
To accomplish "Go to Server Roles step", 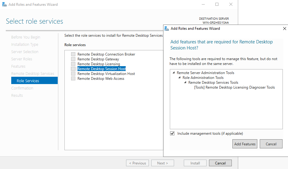I will click(22, 59).
